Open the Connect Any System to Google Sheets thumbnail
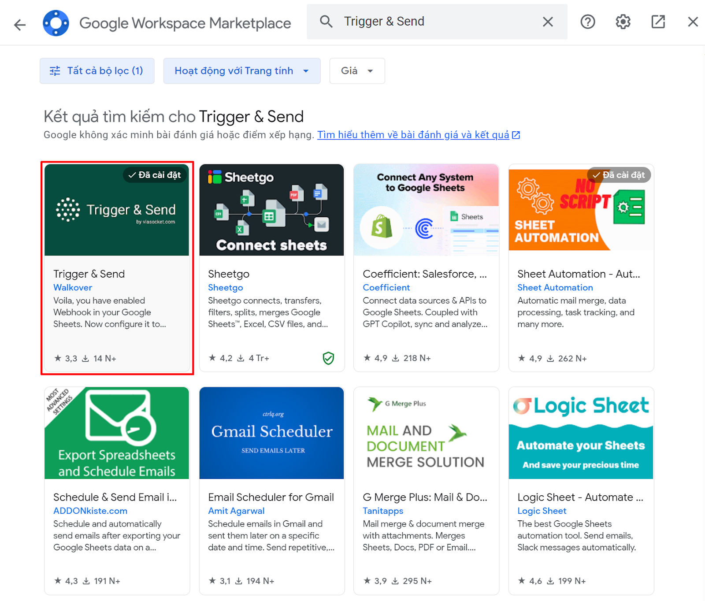 [x=426, y=210]
